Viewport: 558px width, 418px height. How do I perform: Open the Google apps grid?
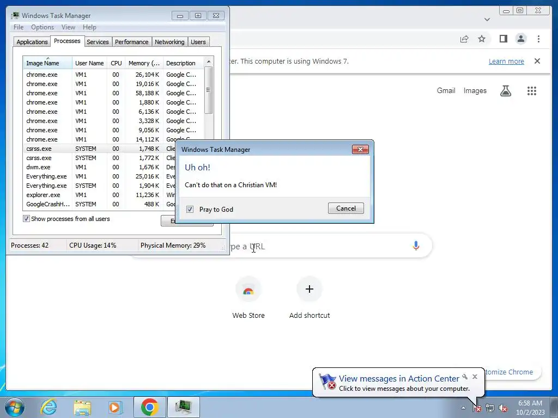point(532,91)
